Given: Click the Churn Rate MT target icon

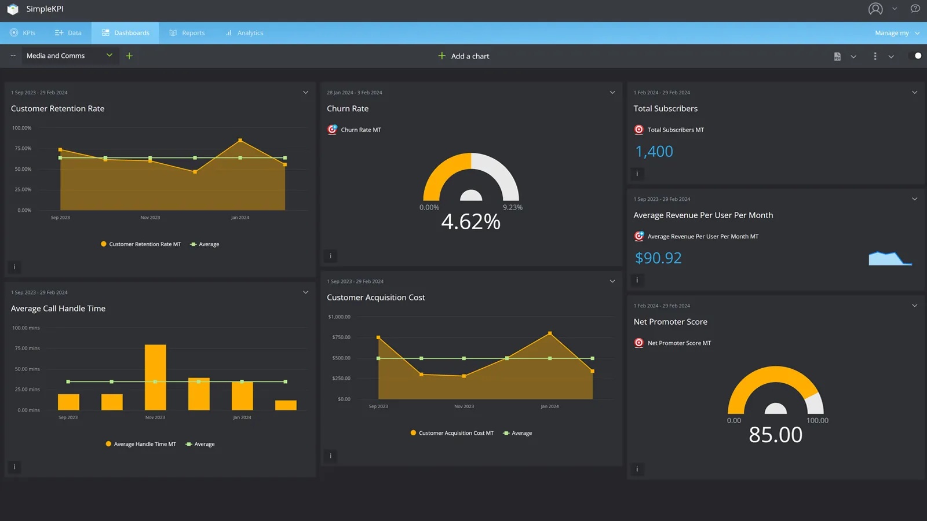Looking at the screenshot, I should [332, 130].
